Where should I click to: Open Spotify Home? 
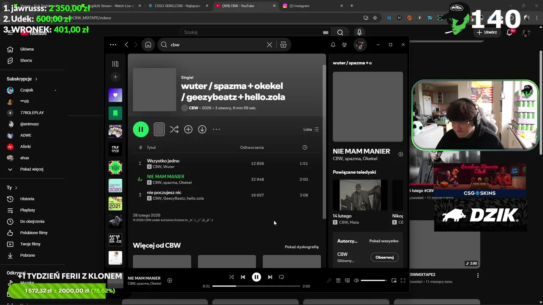click(x=148, y=44)
